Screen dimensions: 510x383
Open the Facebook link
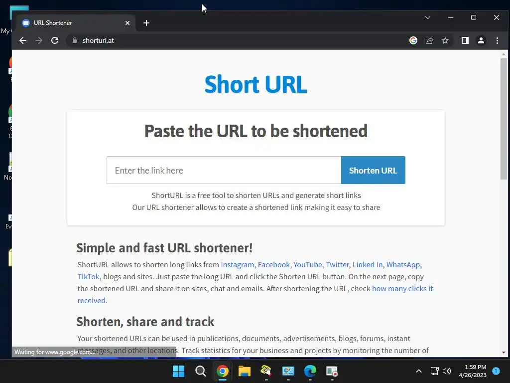pyautogui.click(x=273, y=265)
